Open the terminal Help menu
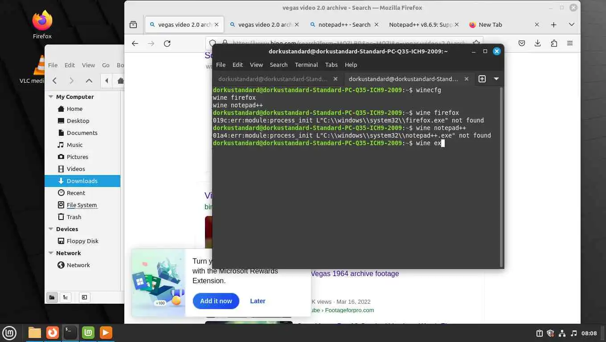 (351, 65)
